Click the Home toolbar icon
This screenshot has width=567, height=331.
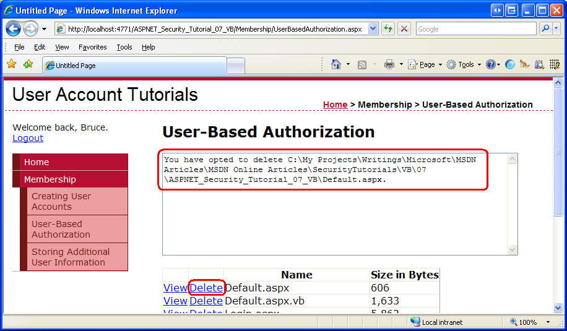[x=335, y=64]
